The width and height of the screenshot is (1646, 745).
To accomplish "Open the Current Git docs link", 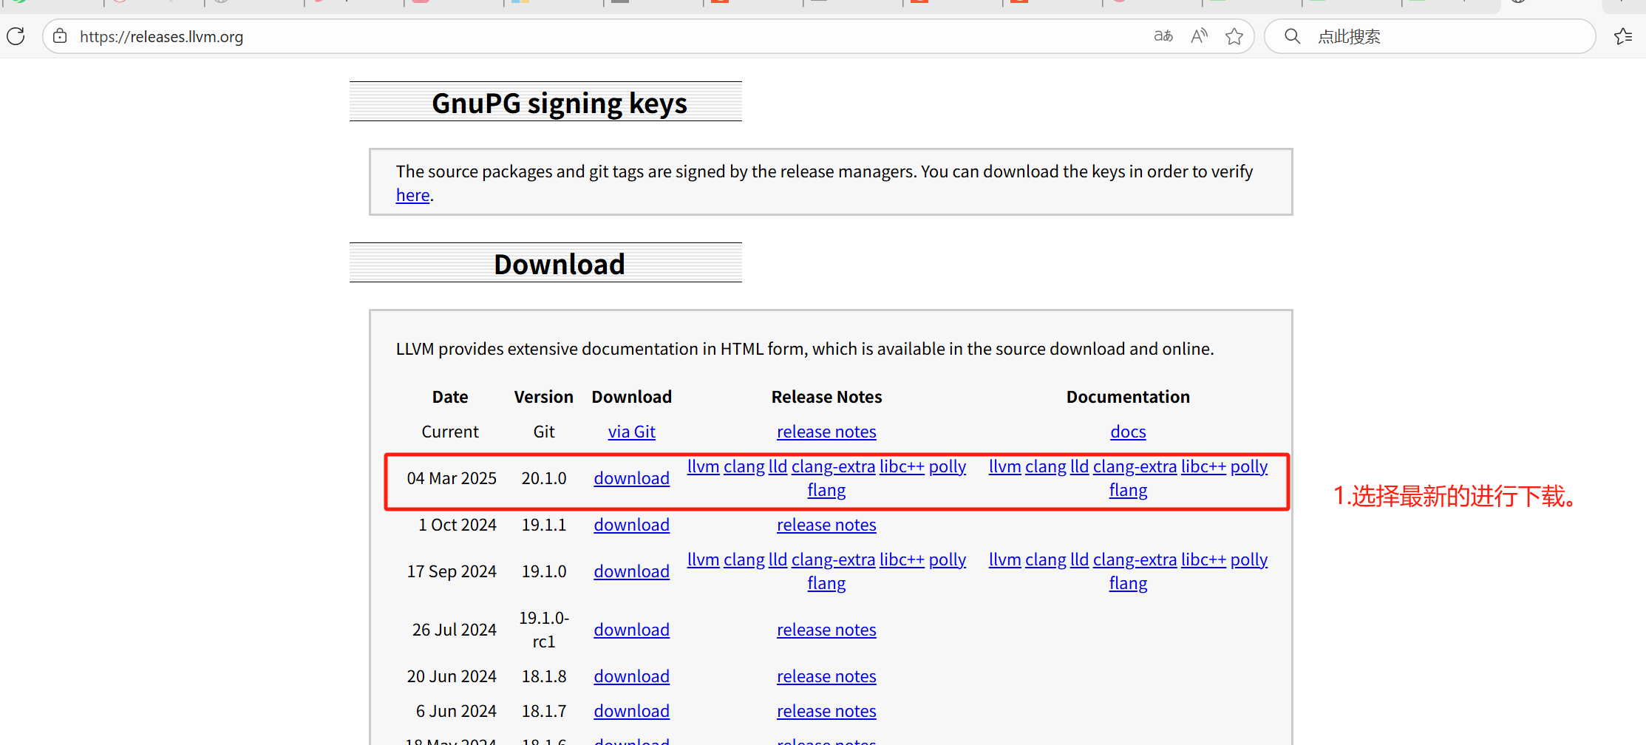I will (x=1128, y=432).
